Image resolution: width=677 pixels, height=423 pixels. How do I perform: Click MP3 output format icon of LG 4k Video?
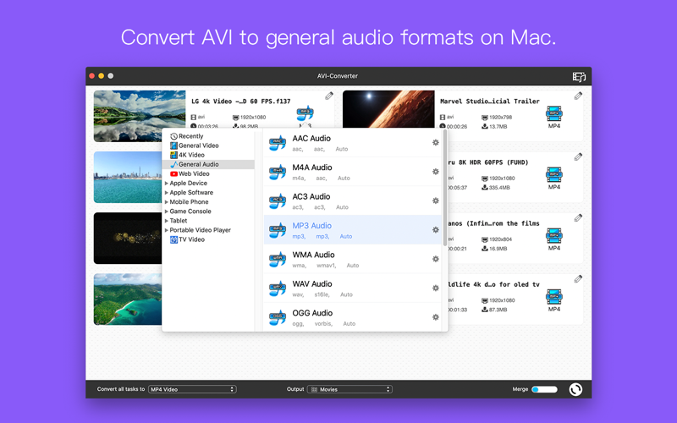pyautogui.click(x=305, y=113)
